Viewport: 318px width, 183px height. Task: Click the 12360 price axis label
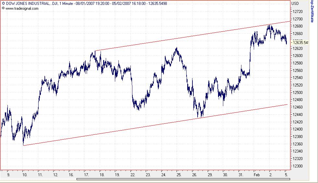(x=298, y=144)
